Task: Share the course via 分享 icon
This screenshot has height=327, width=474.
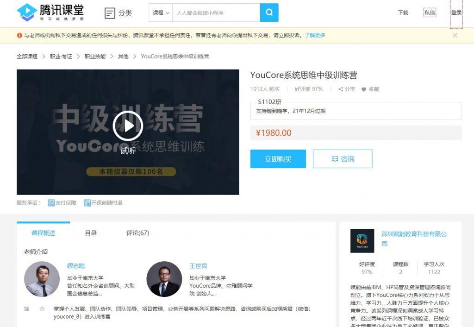Action: 343,88
